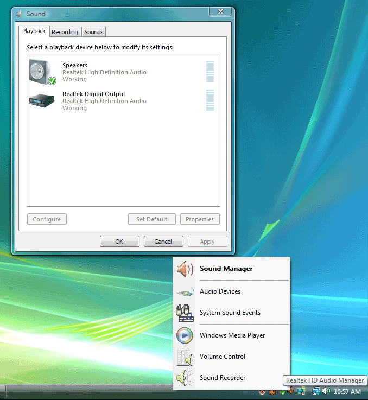
Task: Click Cancel in Sound dialog
Action: [x=163, y=242]
